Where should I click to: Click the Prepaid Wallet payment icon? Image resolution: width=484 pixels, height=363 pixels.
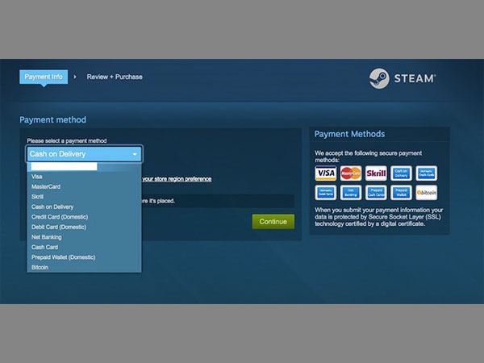click(x=401, y=193)
